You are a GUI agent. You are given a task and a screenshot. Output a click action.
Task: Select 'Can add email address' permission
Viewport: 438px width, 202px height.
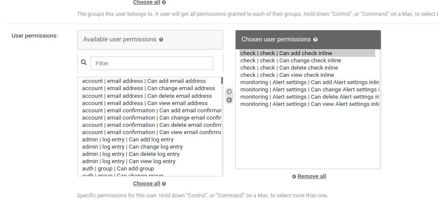click(144, 81)
